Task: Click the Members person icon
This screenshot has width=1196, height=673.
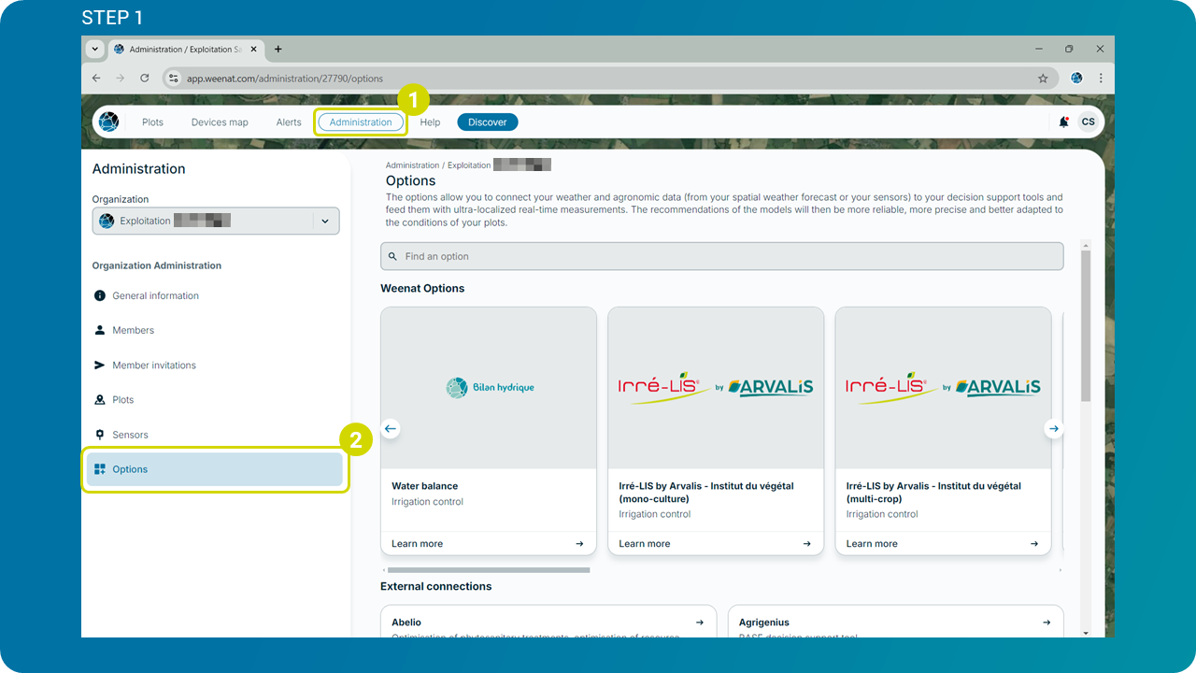Action: tap(100, 330)
